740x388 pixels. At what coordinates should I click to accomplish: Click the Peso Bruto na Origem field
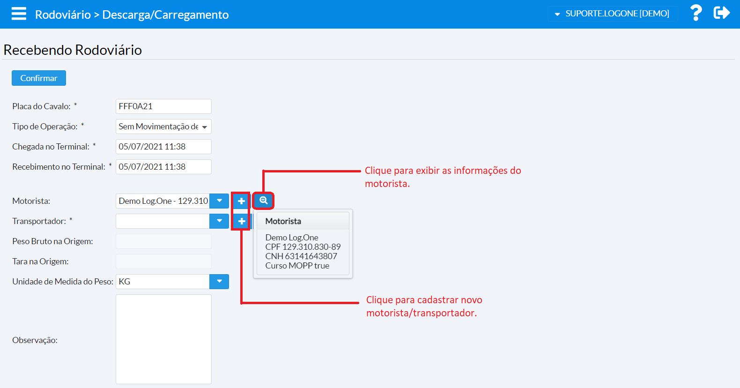pyautogui.click(x=163, y=241)
